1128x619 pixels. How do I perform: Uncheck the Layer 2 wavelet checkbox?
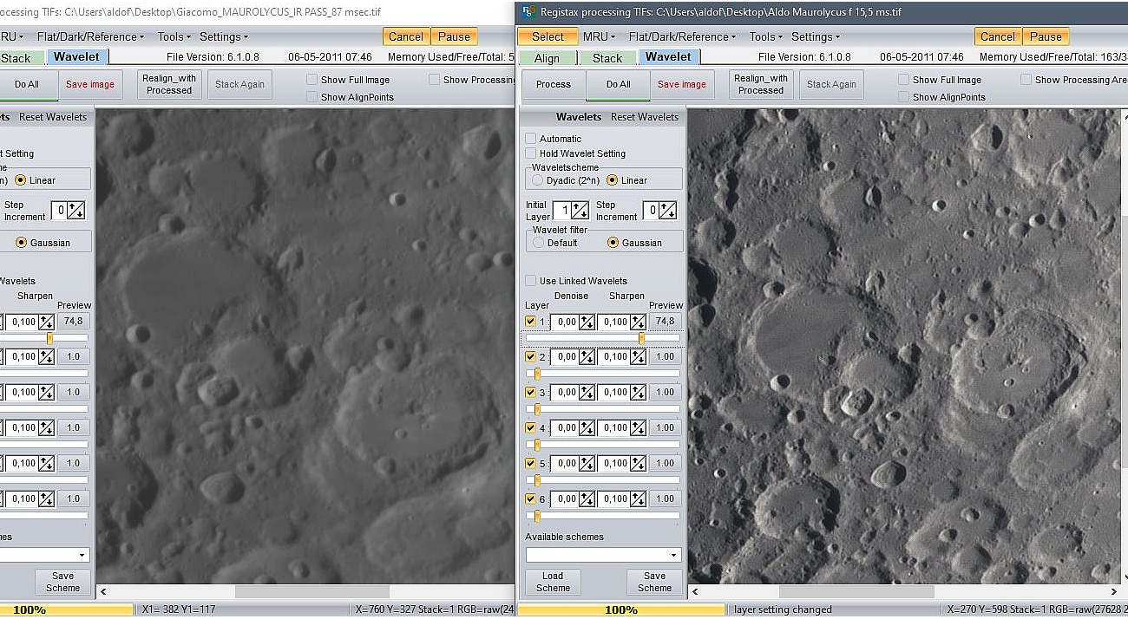(531, 357)
